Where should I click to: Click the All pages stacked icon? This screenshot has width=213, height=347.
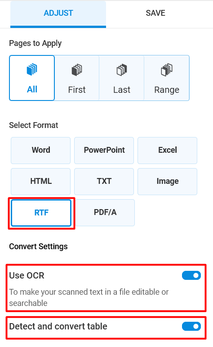click(32, 69)
